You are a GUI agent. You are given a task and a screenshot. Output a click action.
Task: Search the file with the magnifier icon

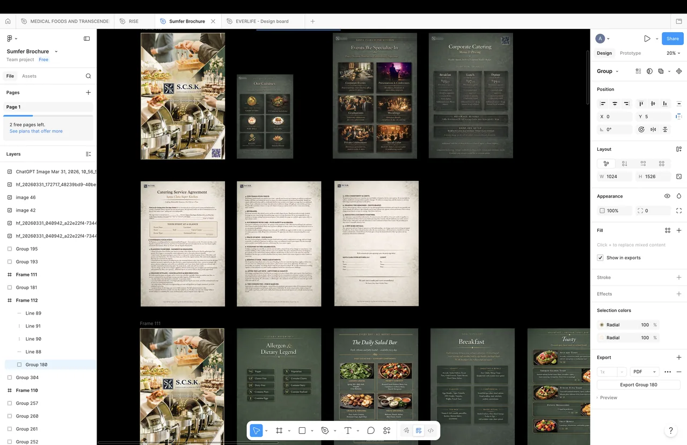[x=89, y=76]
